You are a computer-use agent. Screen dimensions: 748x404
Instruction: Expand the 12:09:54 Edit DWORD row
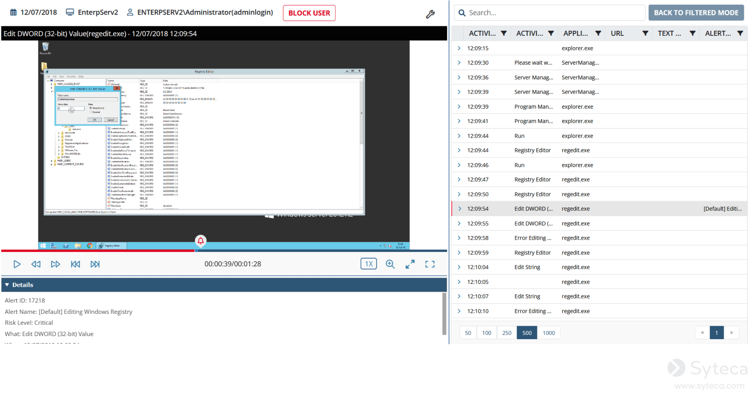(x=459, y=209)
